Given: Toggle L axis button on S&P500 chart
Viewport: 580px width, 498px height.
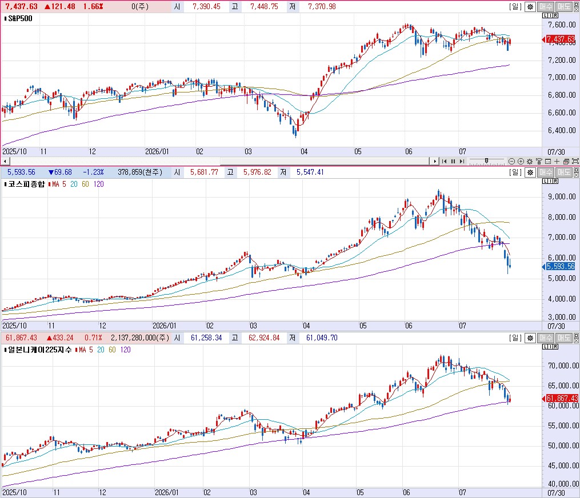Looking at the screenshot, I should (x=545, y=15).
